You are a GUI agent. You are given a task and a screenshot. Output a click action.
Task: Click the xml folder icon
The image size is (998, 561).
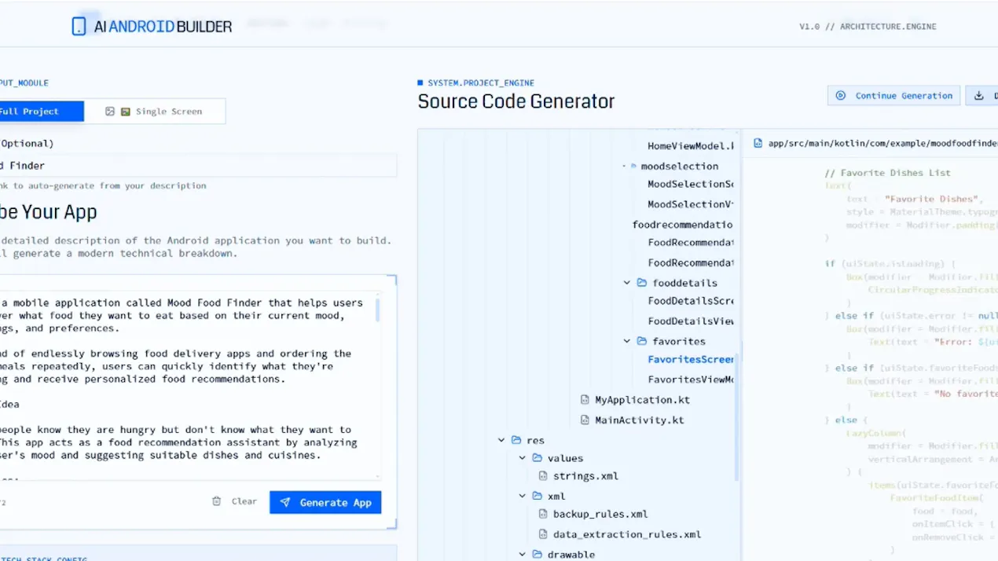(538, 496)
